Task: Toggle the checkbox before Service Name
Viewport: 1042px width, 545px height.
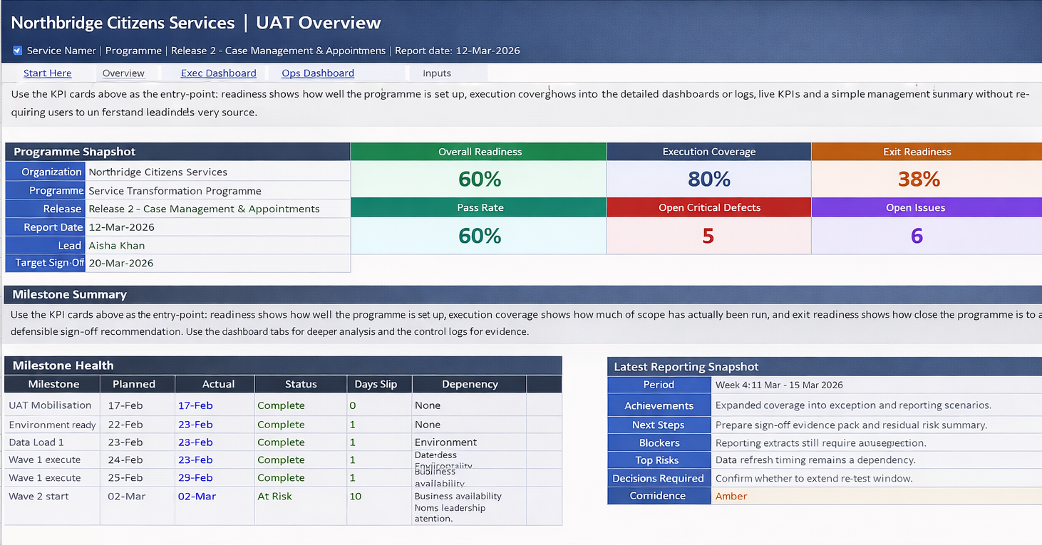Action: tap(18, 51)
